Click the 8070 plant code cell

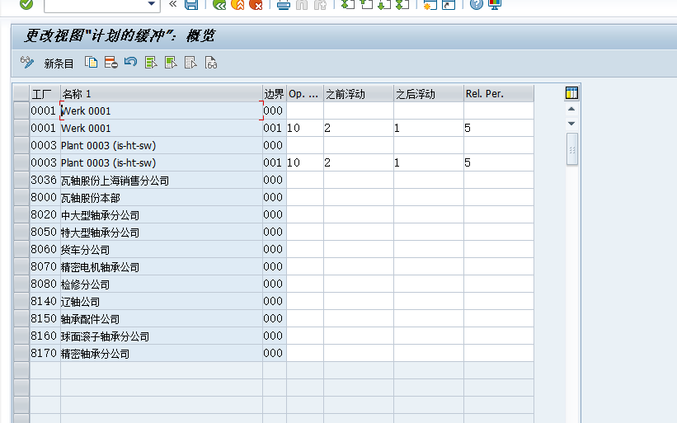(45, 266)
